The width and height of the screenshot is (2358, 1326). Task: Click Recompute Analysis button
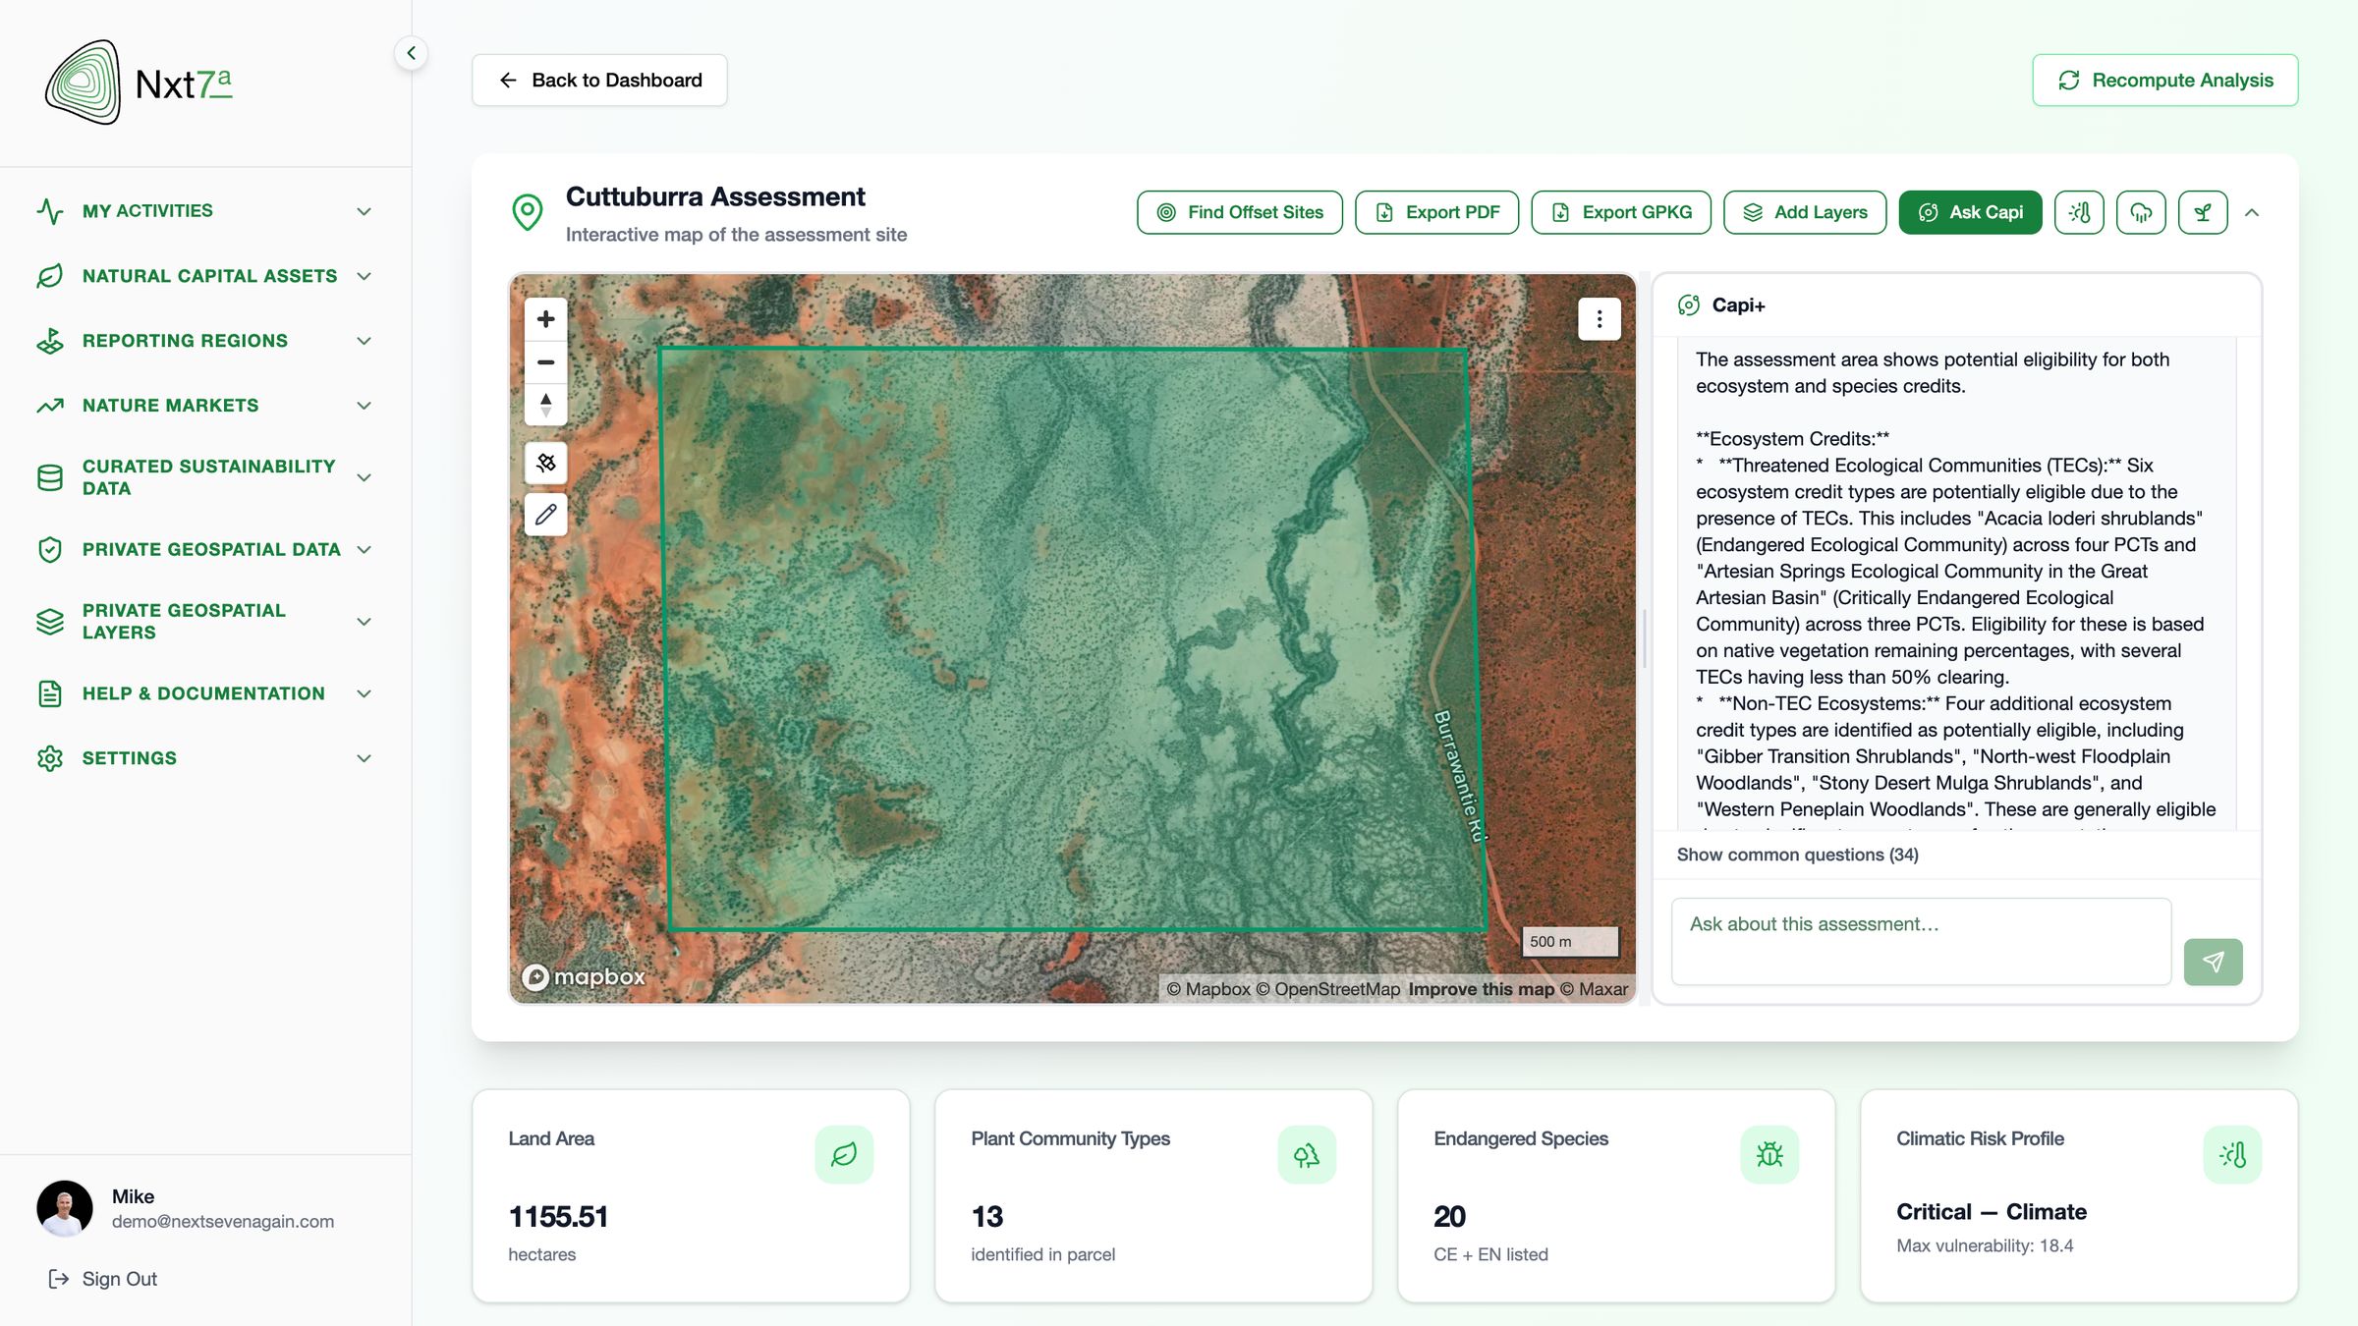pos(2164,81)
